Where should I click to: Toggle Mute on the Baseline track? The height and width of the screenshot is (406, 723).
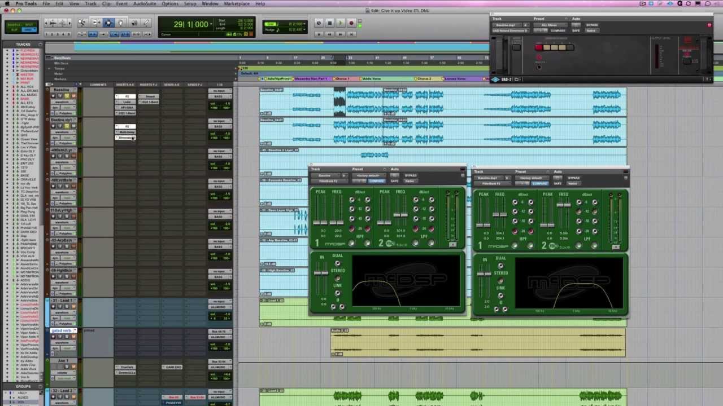73,96
